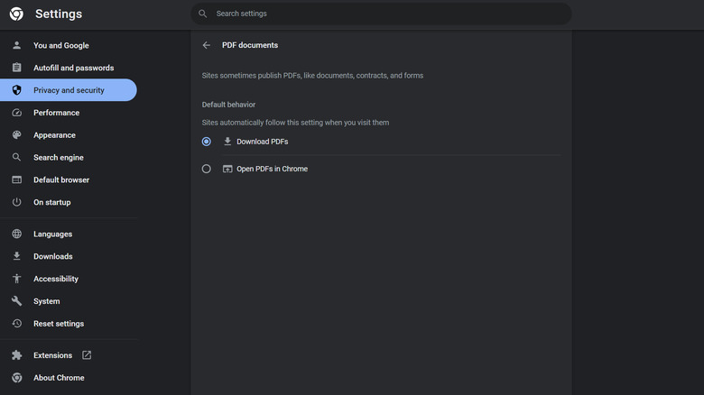Go to Search engine settings
The width and height of the screenshot is (704, 395).
point(58,158)
